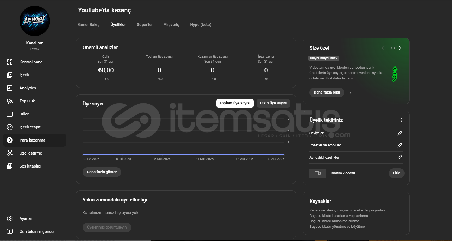
Task: Select Toplam üye sayısı chart toggle
Action: tap(235, 103)
